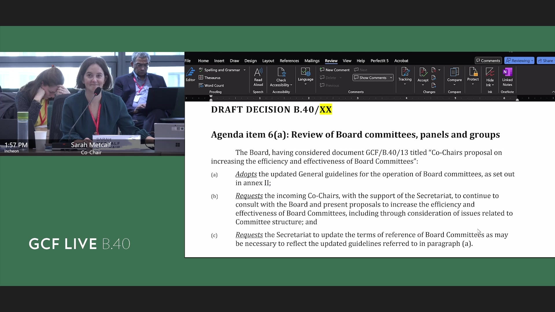
Task: Open the PerfectIt 5 tab
Action: pyautogui.click(x=380, y=61)
